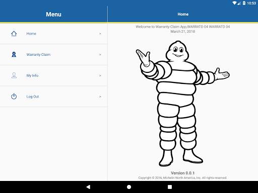
Task: Click the chevron on Warranty Claim row
Action: click(x=100, y=55)
